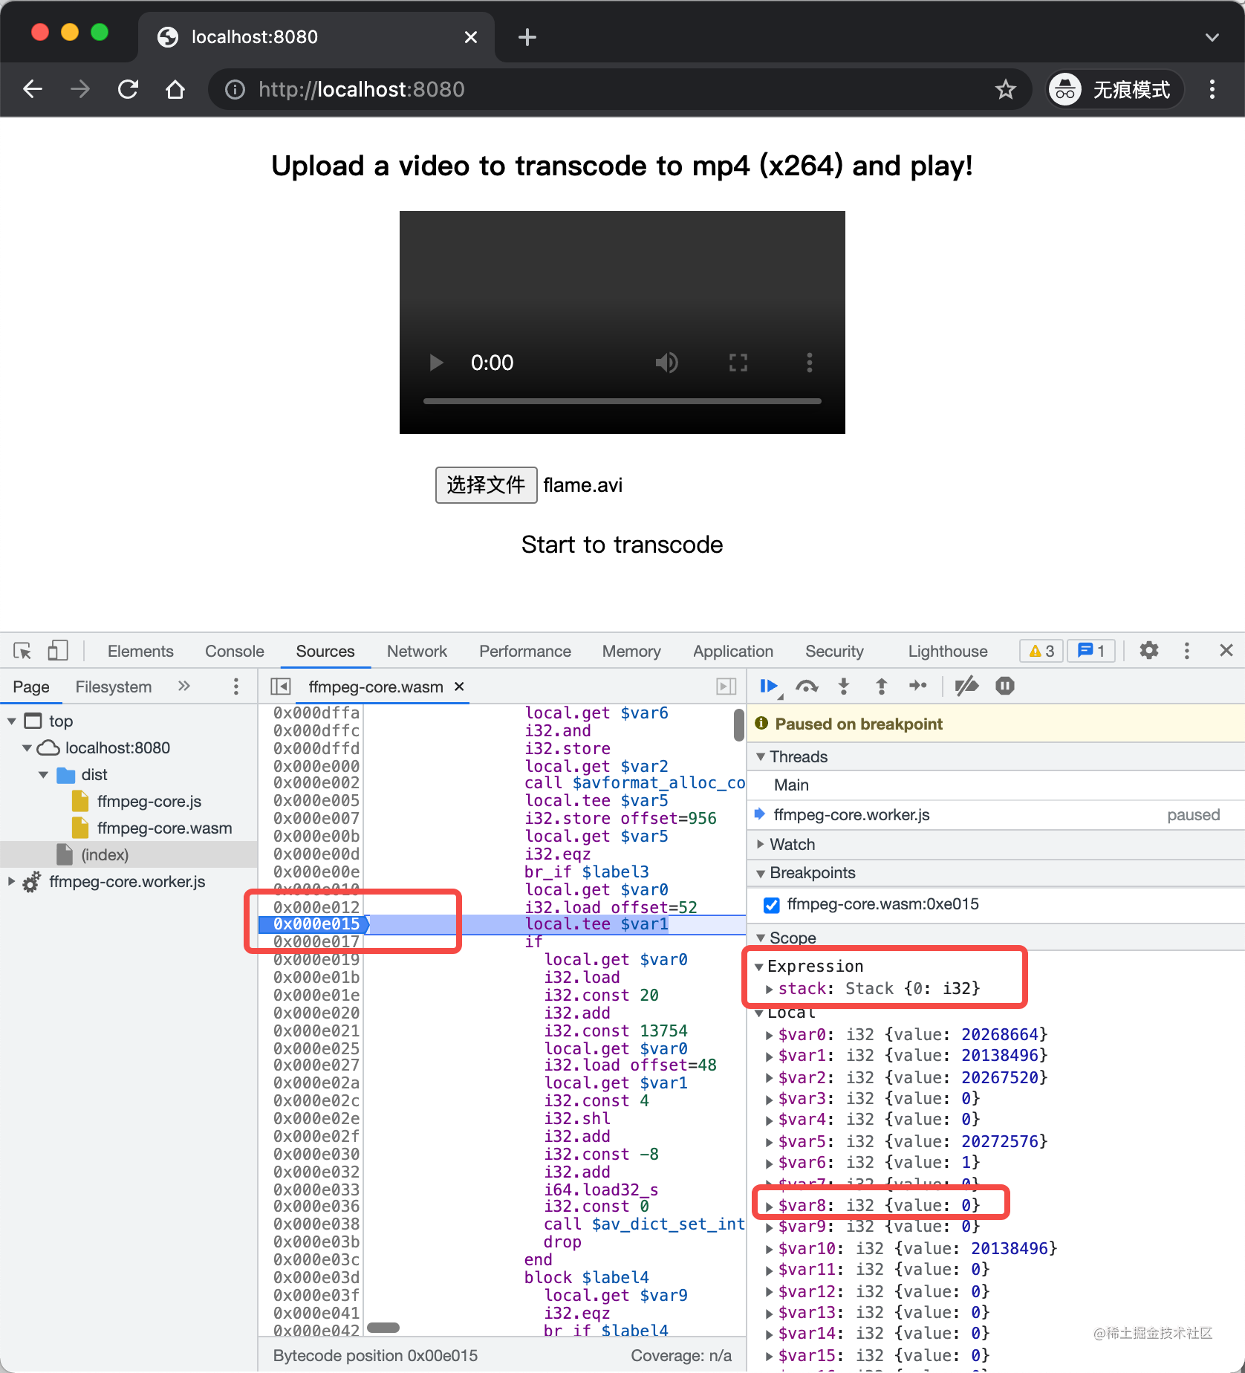
Task: Click the Step debugger icon
Action: 918,686
